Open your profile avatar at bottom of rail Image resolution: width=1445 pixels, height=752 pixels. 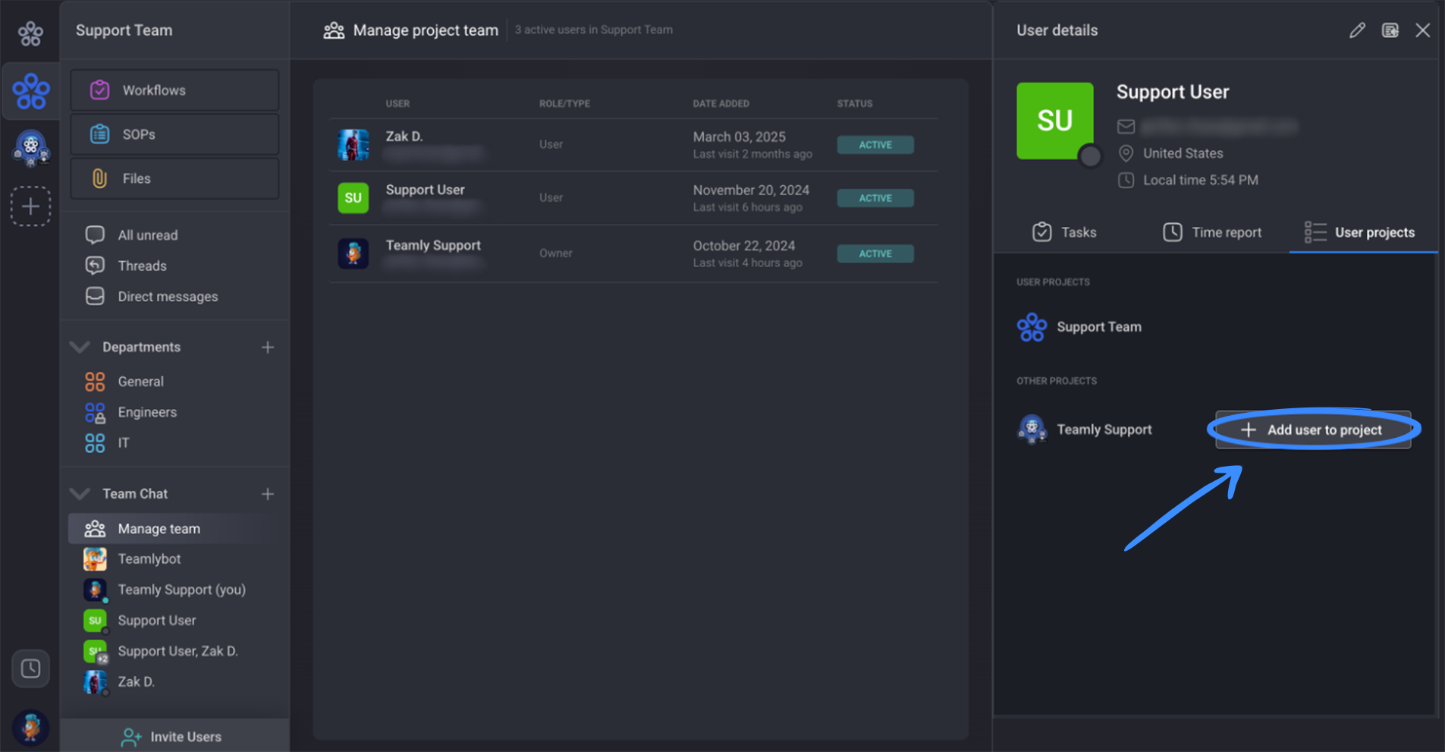click(x=30, y=727)
